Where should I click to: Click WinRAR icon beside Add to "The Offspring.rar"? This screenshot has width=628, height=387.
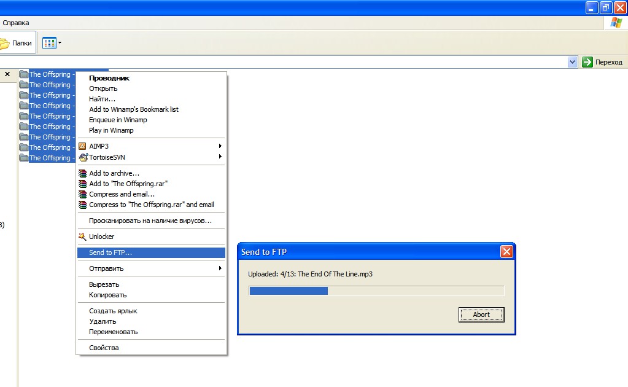82,184
